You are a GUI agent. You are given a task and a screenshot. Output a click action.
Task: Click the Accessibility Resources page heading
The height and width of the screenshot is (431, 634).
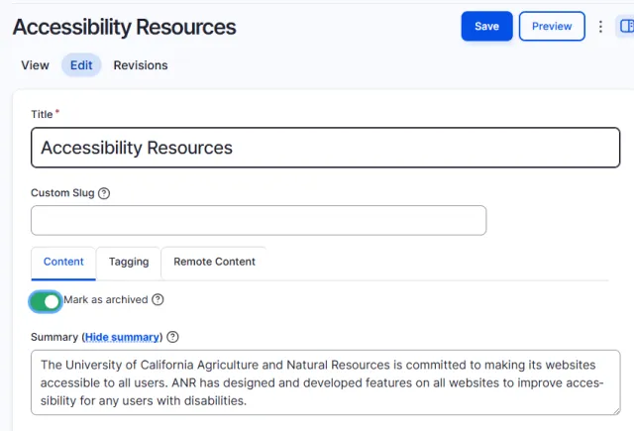click(124, 27)
